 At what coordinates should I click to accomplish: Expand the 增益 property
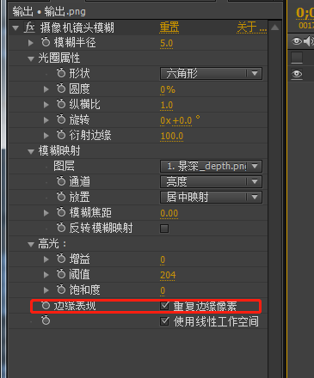(x=46, y=259)
